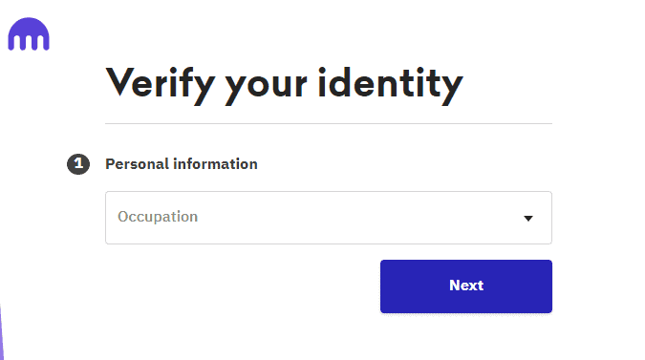Click the purple Kraken logo
Image resolution: width=645 pixels, height=360 pixels.
point(29,34)
